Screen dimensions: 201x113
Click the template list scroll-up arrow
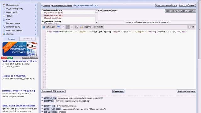(96, 11)
